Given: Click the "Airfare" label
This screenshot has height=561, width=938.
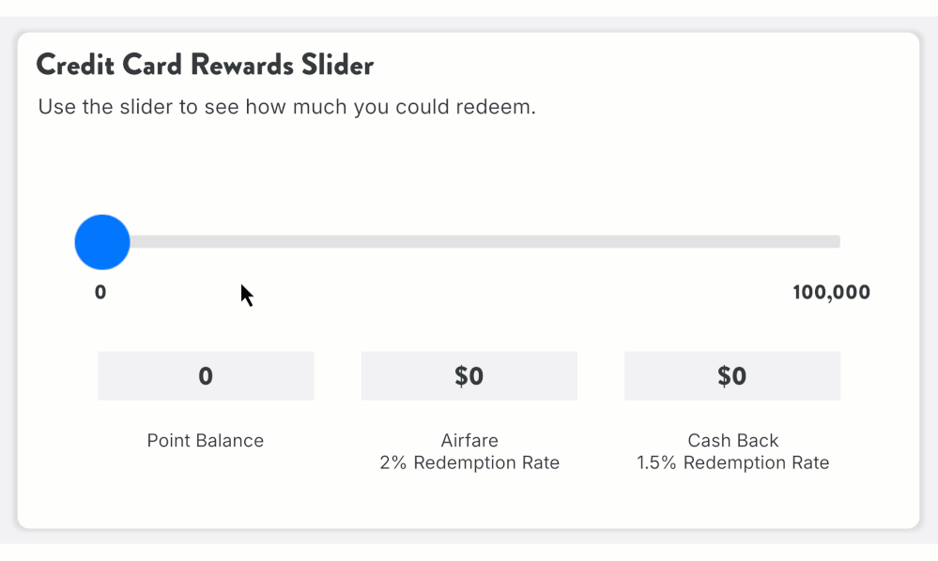Looking at the screenshot, I should (x=469, y=441).
